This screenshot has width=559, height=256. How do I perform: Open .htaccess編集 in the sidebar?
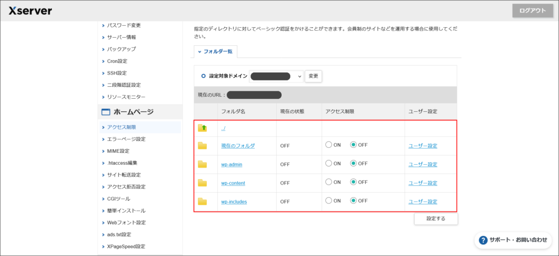[122, 163]
